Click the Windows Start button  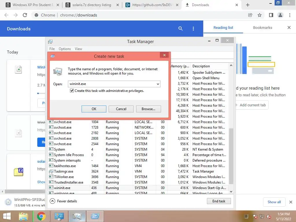(7, 216)
